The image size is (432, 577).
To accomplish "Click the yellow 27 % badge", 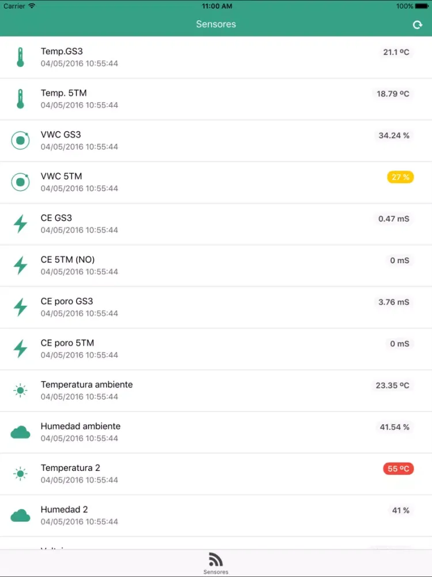I will pyautogui.click(x=400, y=177).
